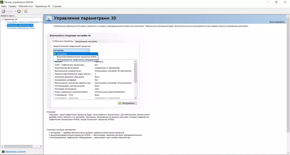Screen dimensions: 290x155
Task: Open the Справка menu
Action: (x=57, y=6)
